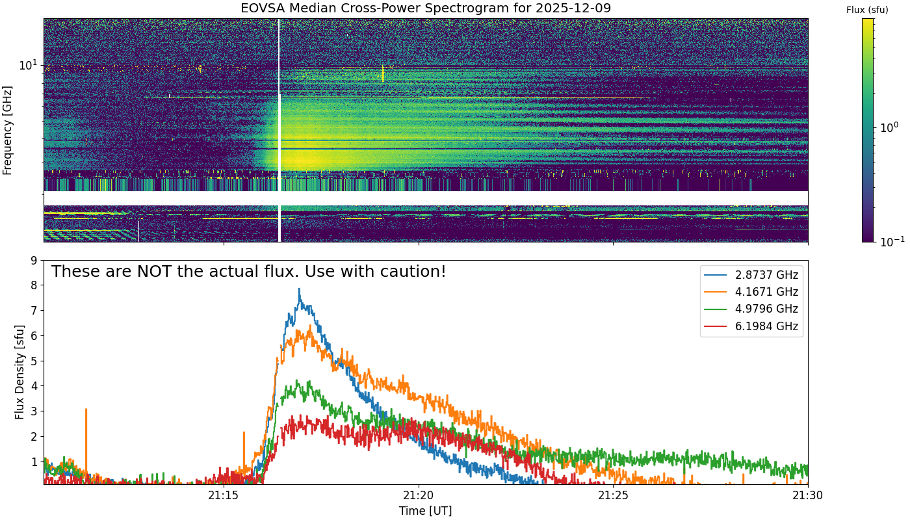Click the 6.1984 GHz legend entry

point(753,326)
